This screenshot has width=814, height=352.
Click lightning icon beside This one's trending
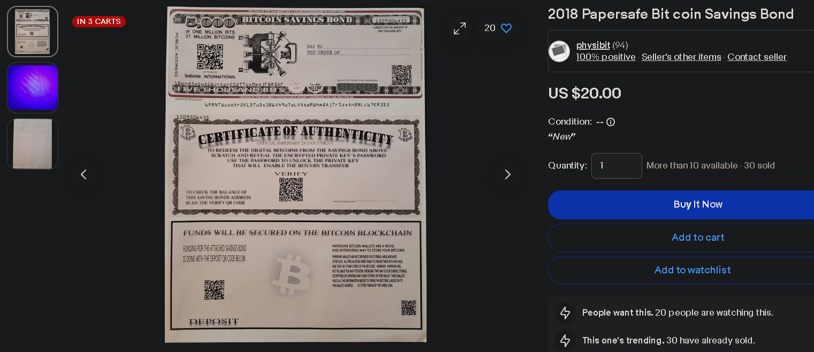[x=565, y=341]
